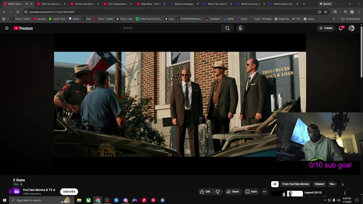The image size is (363, 204).
Task: Open Twitch bookmark
Action: 74,19
